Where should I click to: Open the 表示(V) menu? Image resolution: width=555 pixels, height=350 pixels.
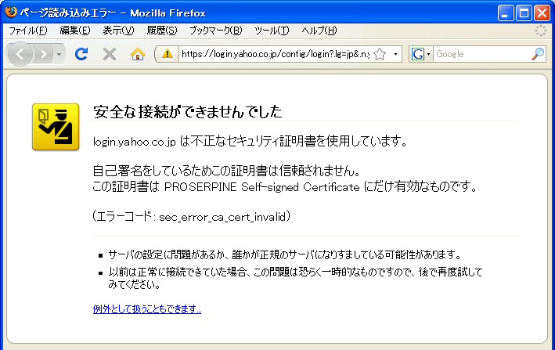pyautogui.click(x=118, y=31)
